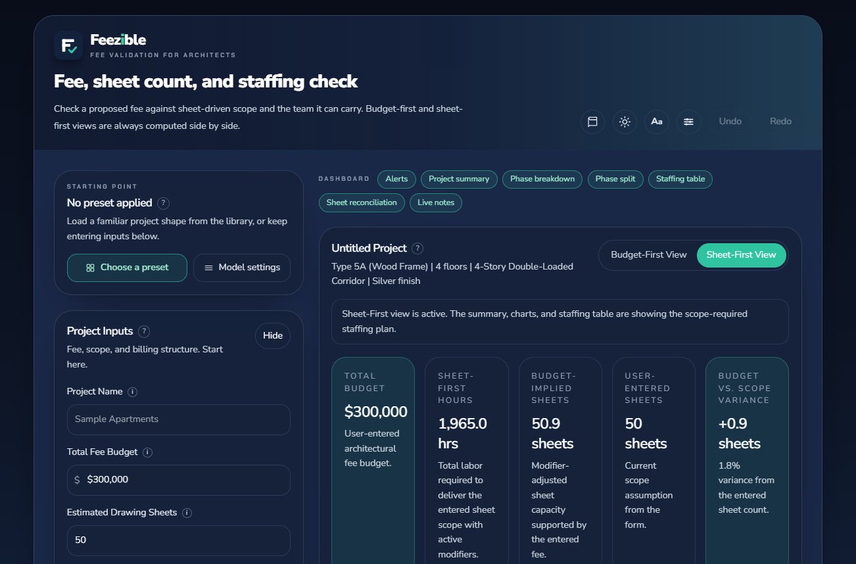
Task: Hide the Project Inputs panel
Action: pyautogui.click(x=273, y=336)
